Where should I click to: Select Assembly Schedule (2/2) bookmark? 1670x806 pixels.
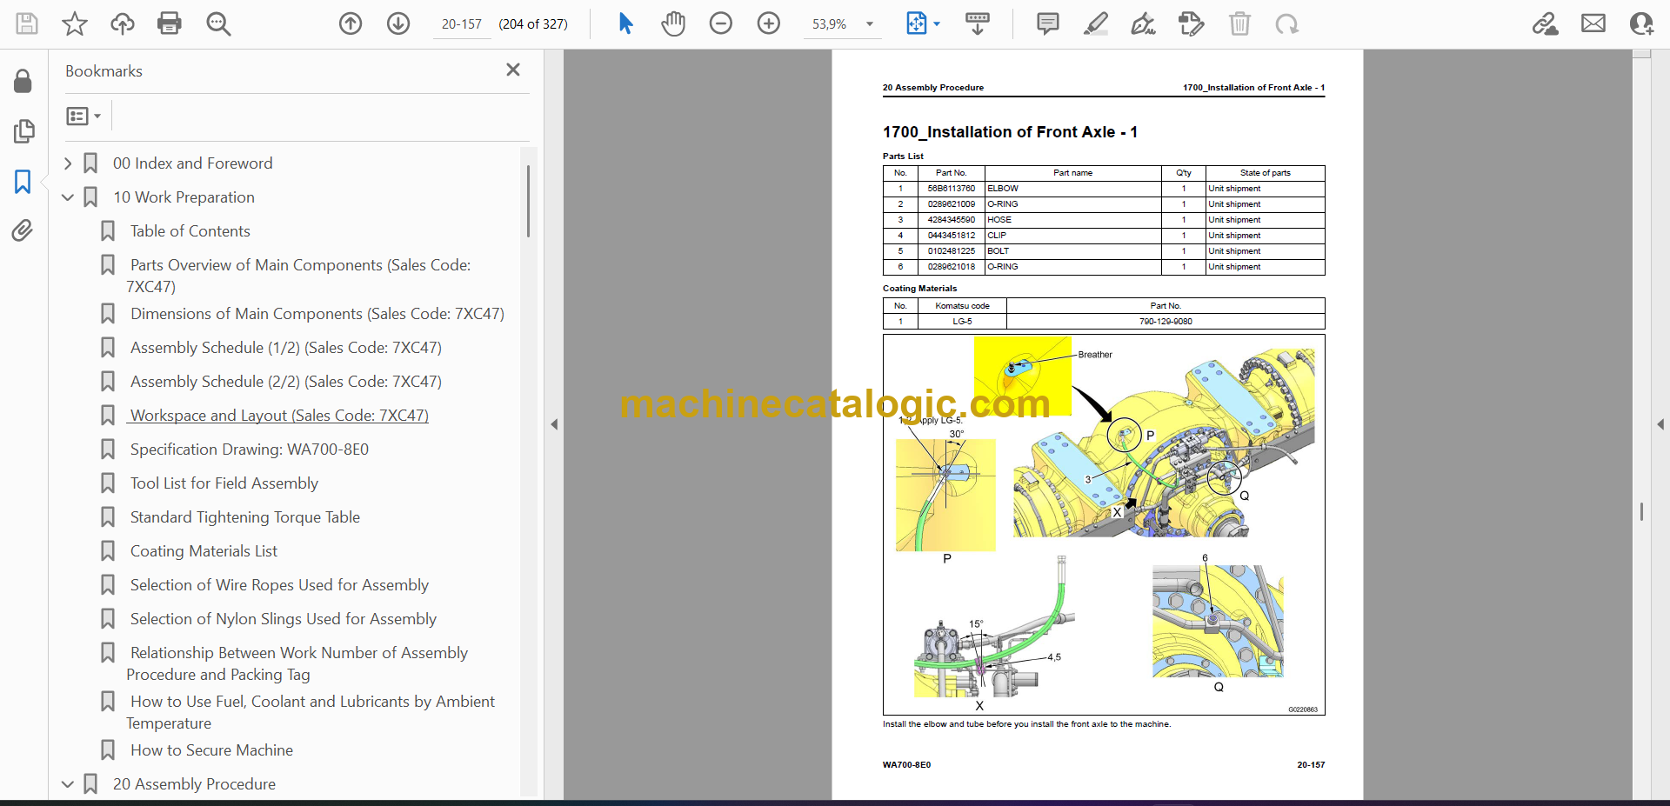pos(285,382)
